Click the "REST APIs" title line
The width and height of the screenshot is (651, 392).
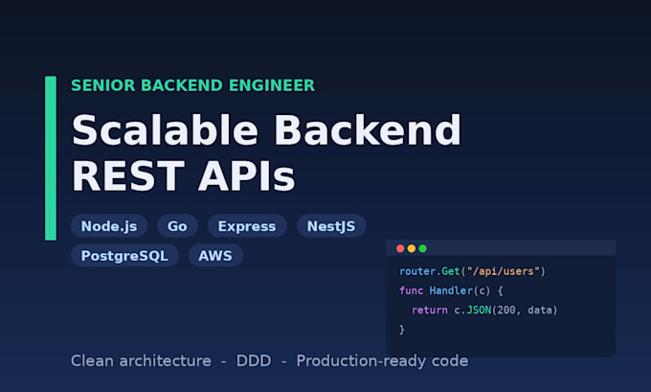(184, 175)
